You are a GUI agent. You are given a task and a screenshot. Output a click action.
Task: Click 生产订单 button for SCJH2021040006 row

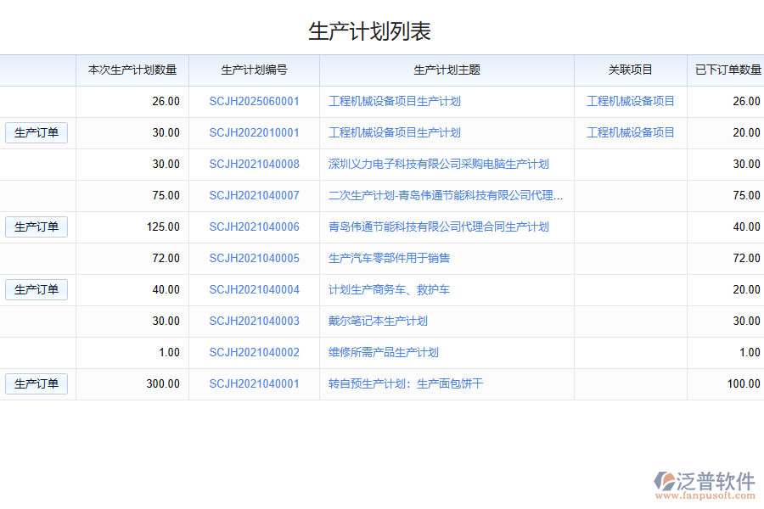[x=37, y=227]
